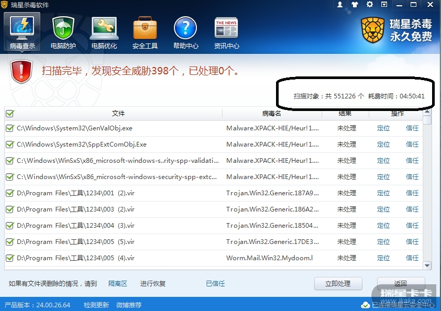Open the dropdown menu icon in title bar
The width and height of the screenshot is (441, 311).
pyautogui.click(x=384, y=4)
